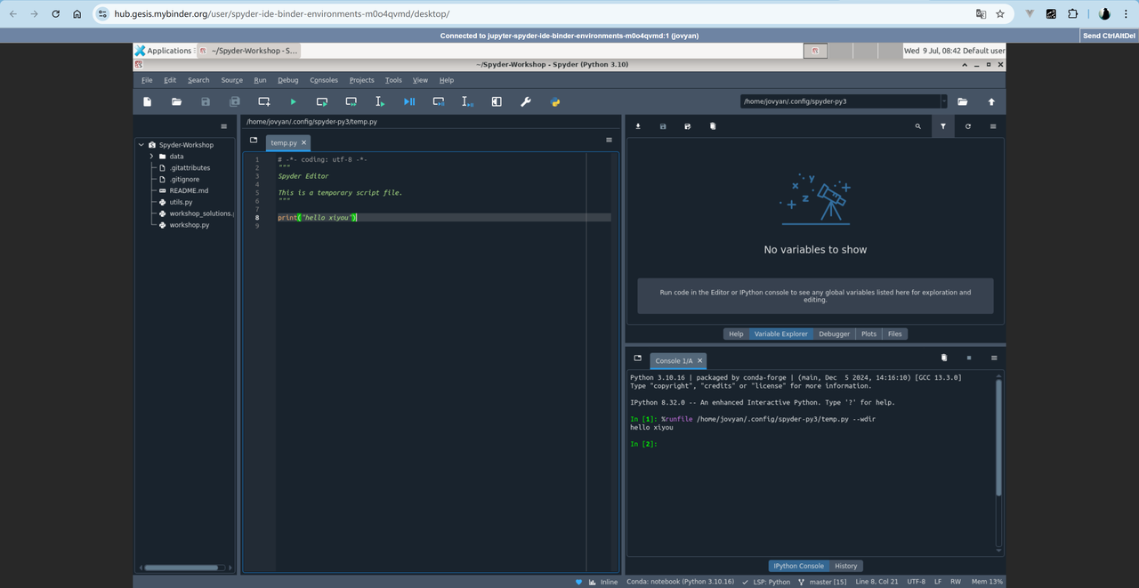Open workshop.py in the project tree
The width and height of the screenshot is (1139, 588).
(190, 225)
